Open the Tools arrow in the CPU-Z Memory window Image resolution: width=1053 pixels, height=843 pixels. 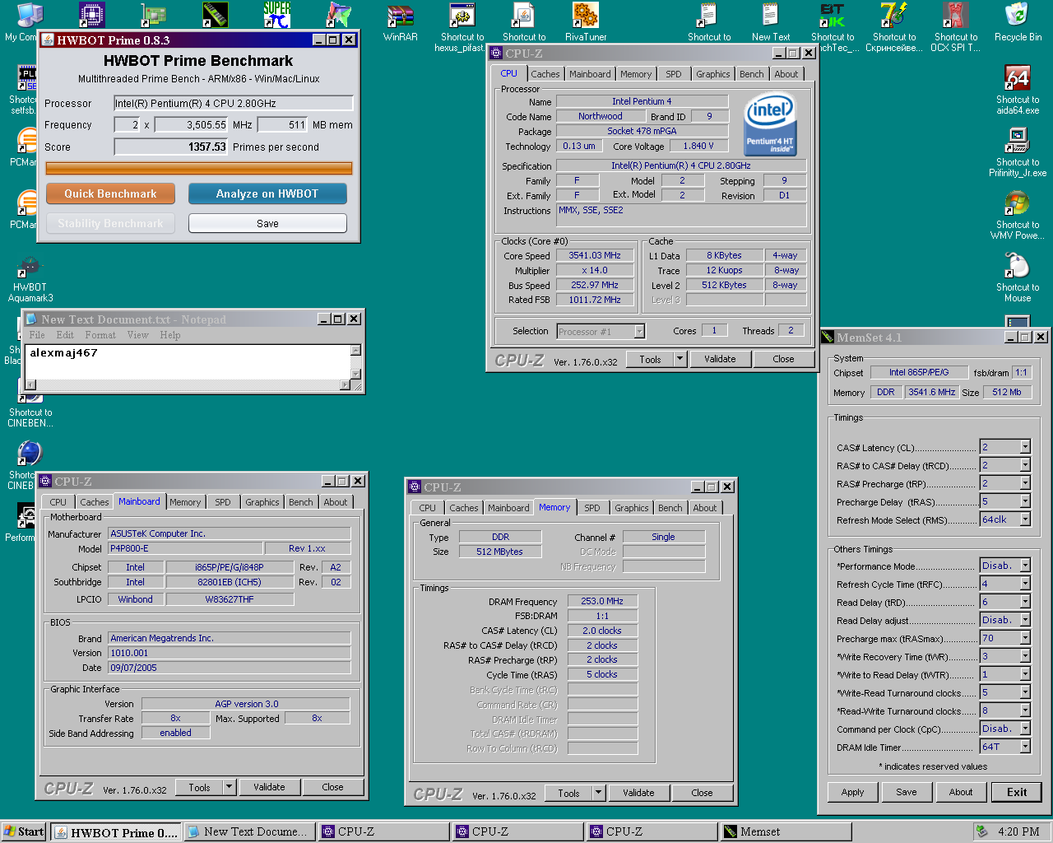[598, 793]
